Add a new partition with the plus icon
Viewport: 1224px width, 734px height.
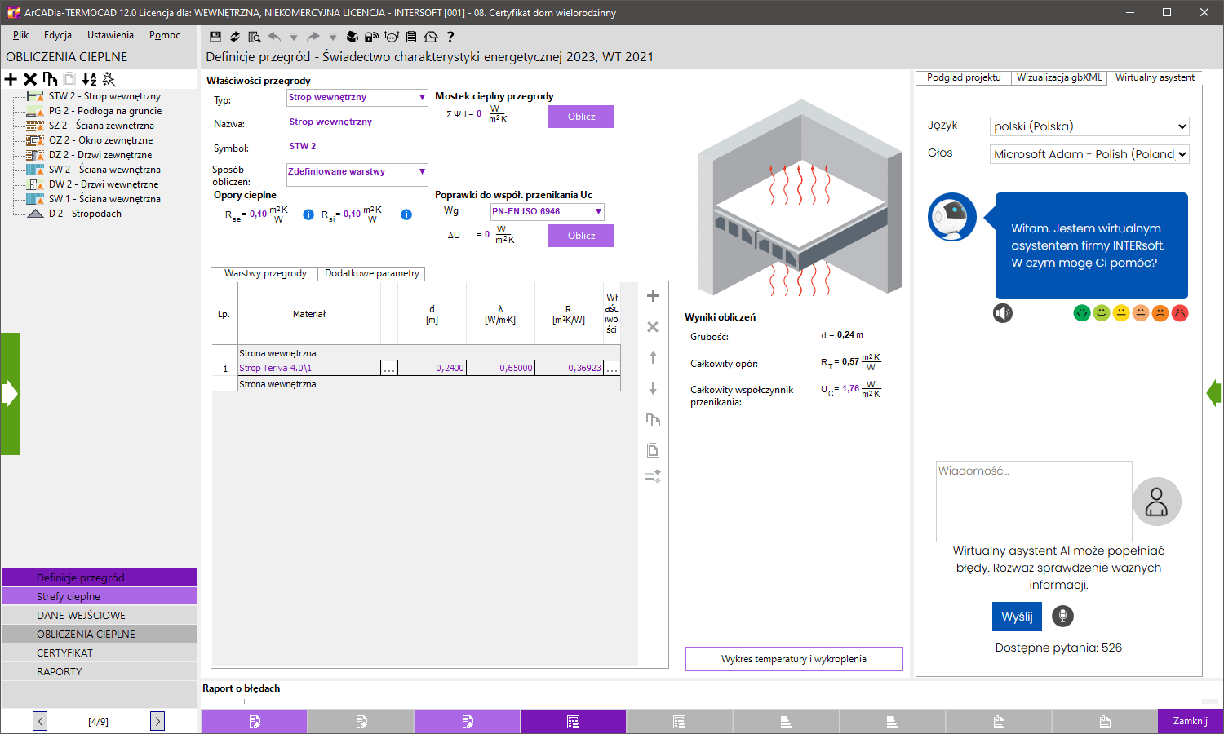tap(11, 79)
